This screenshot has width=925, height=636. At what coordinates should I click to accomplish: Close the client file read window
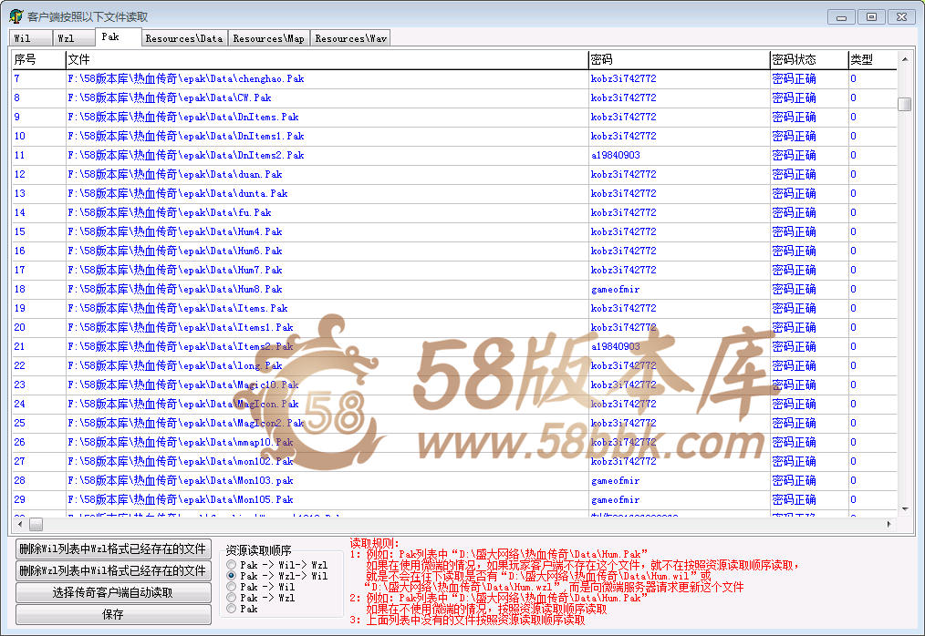[x=901, y=17]
